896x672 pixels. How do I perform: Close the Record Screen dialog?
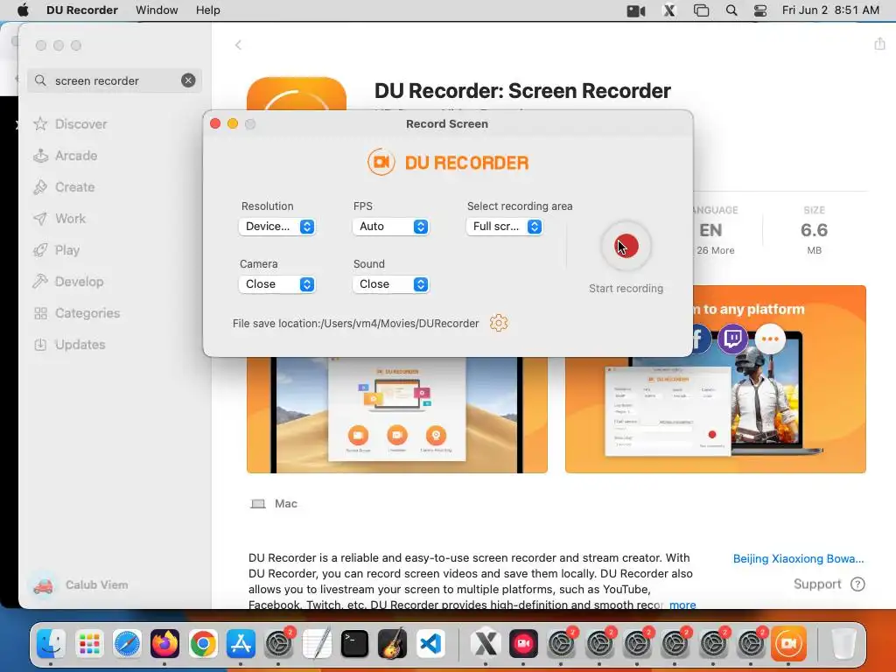pos(215,123)
